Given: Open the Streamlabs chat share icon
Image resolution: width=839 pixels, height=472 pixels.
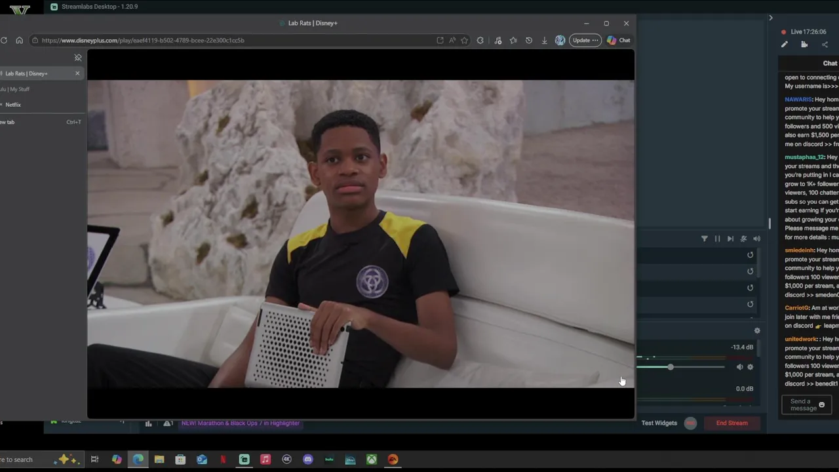Looking at the screenshot, I should (x=825, y=45).
